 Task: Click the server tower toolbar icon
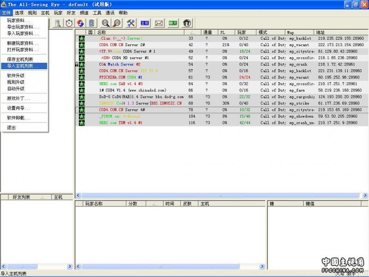(x=58, y=23)
